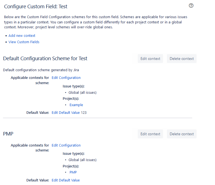Click the help question mark icon
Viewport: 215px width, 185px height.
[191, 5]
